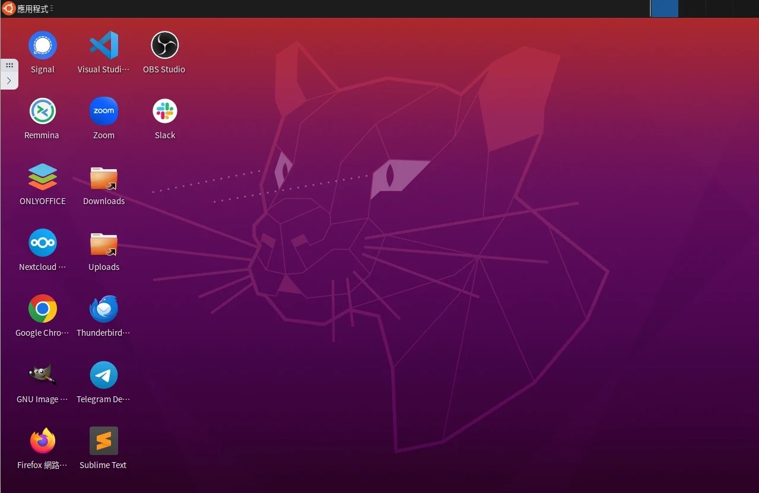Click the ONLYOFFICE desktop icon
759x493 pixels.
tap(43, 177)
